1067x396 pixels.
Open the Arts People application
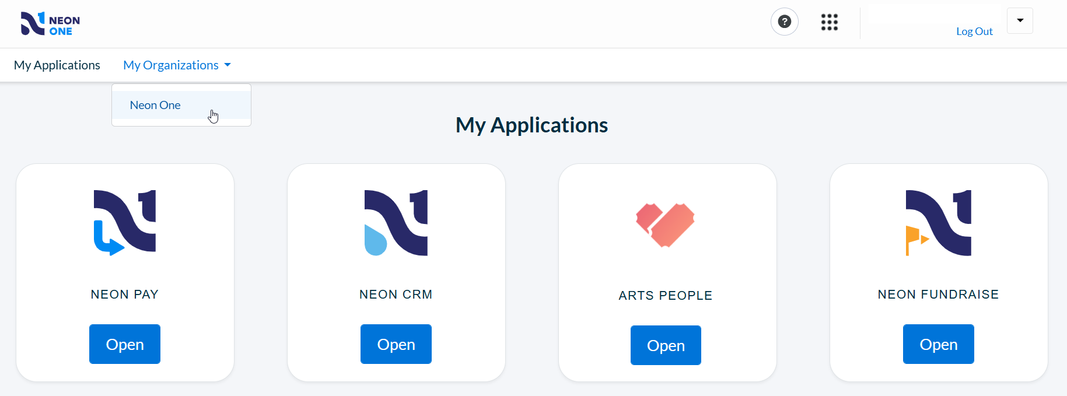click(666, 345)
